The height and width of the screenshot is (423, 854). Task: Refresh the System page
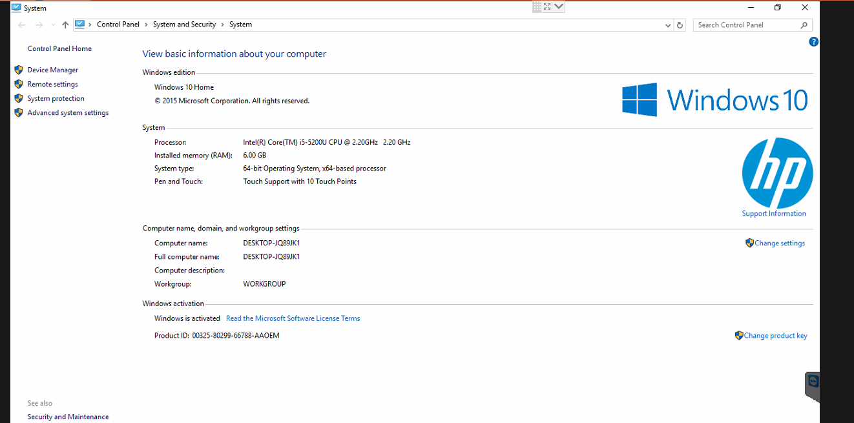click(680, 25)
